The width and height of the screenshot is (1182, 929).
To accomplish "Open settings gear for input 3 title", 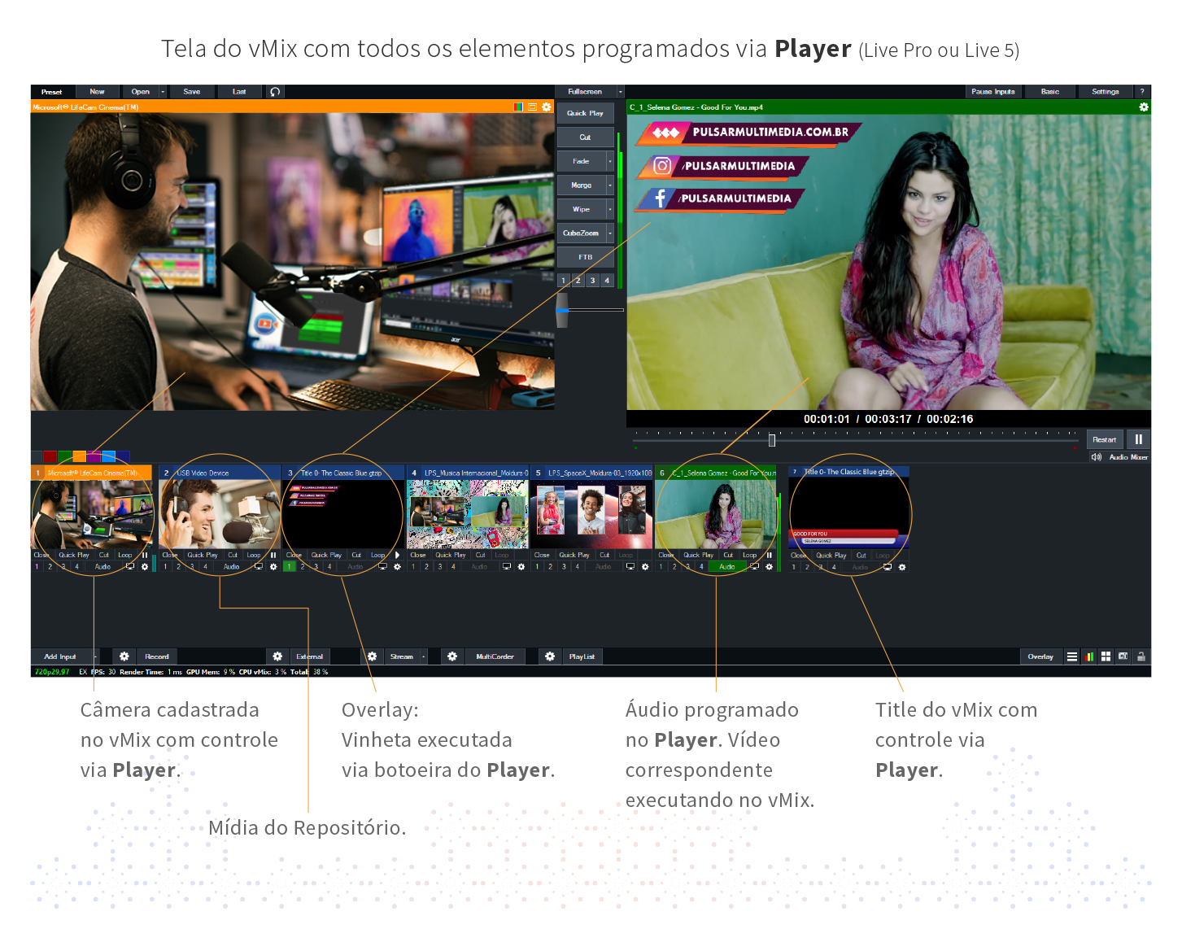I will tap(397, 567).
